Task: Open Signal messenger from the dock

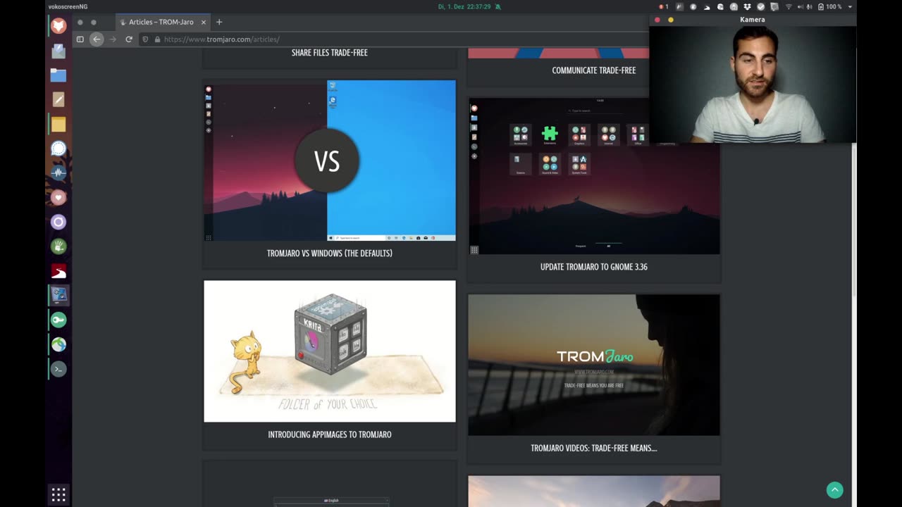Action: (58, 149)
